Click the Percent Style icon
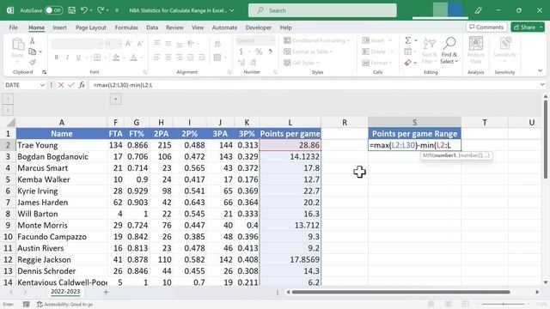 (259, 51)
